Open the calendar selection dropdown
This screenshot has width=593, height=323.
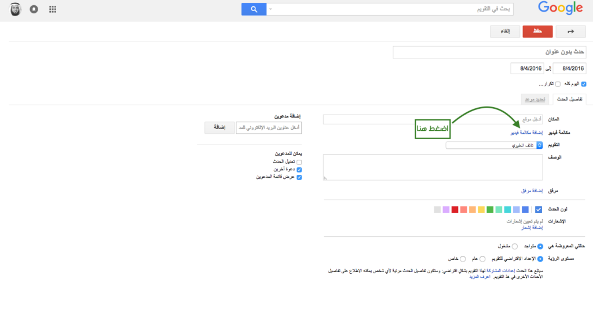coord(494,145)
